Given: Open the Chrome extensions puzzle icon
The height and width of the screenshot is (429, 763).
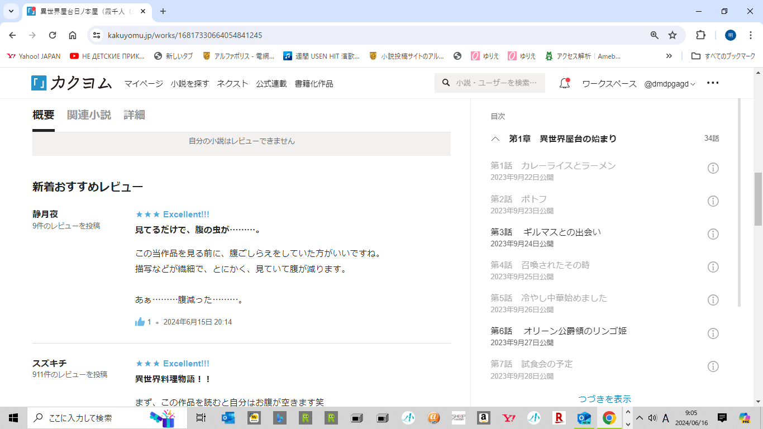Looking at the screenshot, I should coord(700,35).
